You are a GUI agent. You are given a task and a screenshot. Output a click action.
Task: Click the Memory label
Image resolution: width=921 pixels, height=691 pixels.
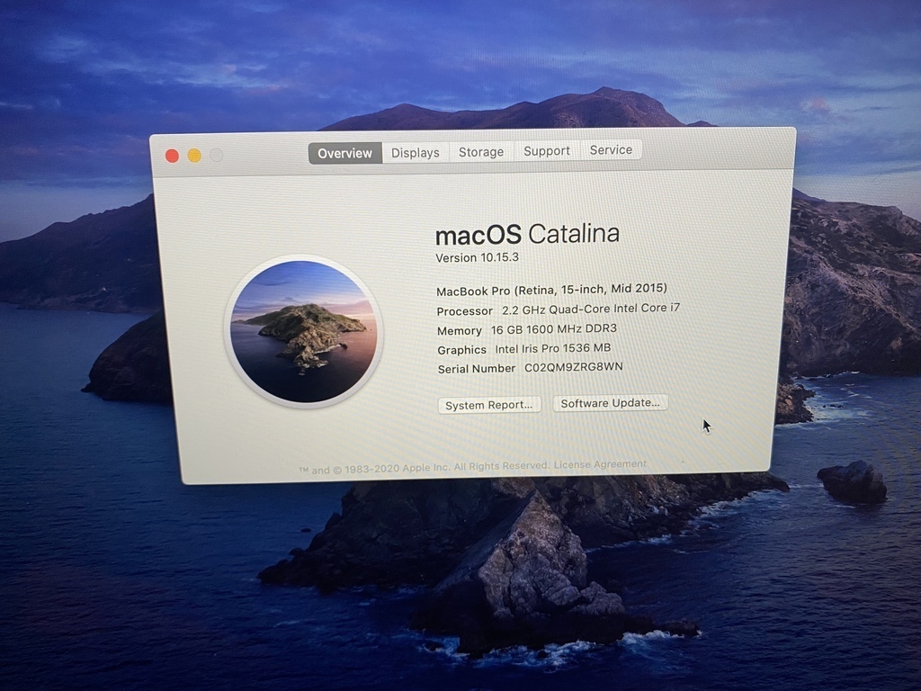tap(460, 331)
